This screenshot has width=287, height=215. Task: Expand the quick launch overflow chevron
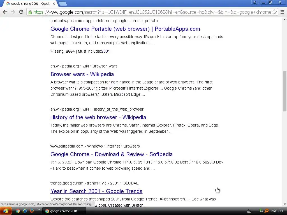pyautogui.click(x=39, y=209)
